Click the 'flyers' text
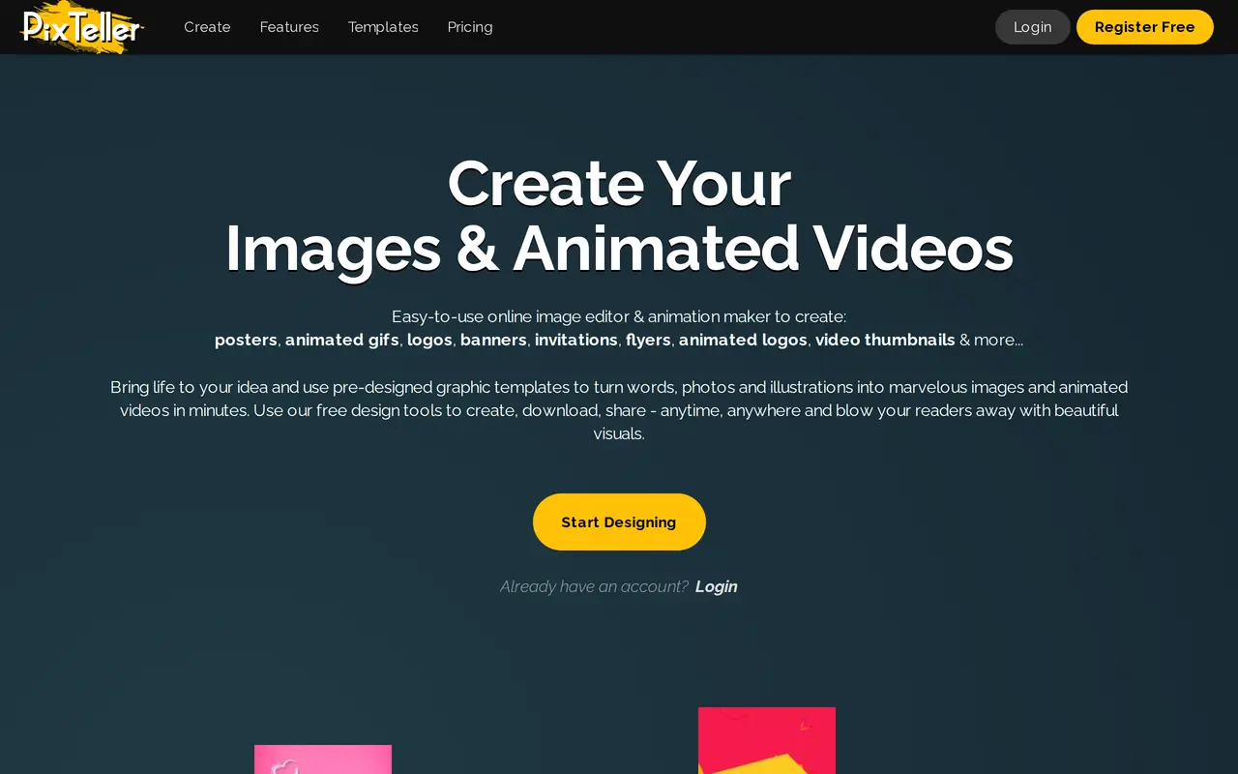 coord(648,340)
